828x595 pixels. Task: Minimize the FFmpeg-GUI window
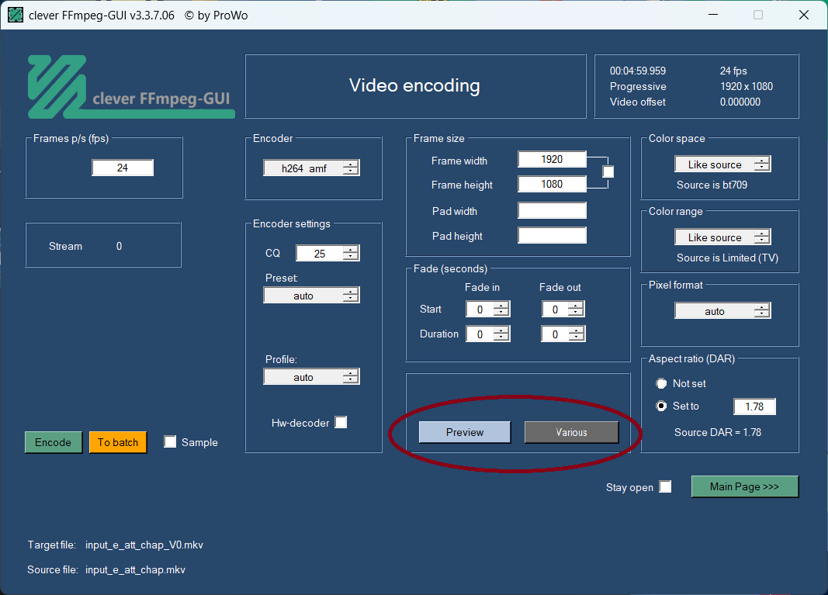pyautogui.click(x=713, y=15)
